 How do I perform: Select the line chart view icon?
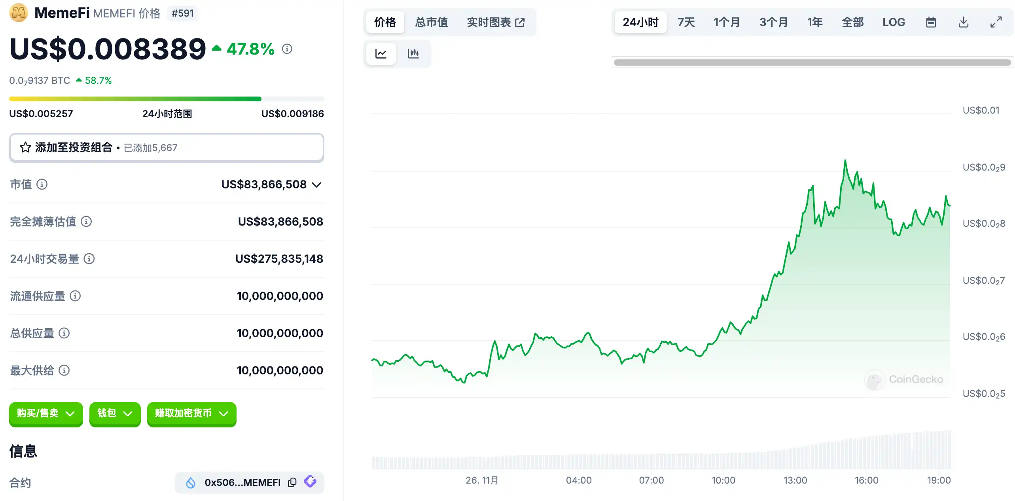click(x=381, y=53)
